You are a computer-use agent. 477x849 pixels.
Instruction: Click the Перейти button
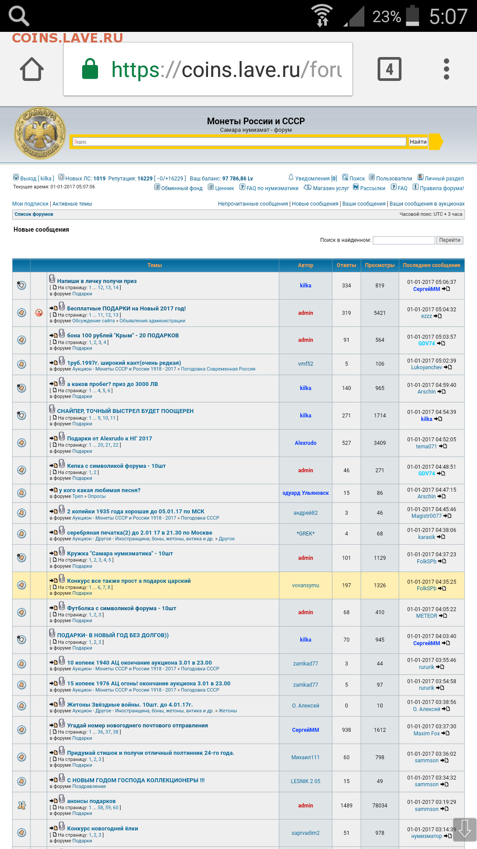(x=450, y=240)
